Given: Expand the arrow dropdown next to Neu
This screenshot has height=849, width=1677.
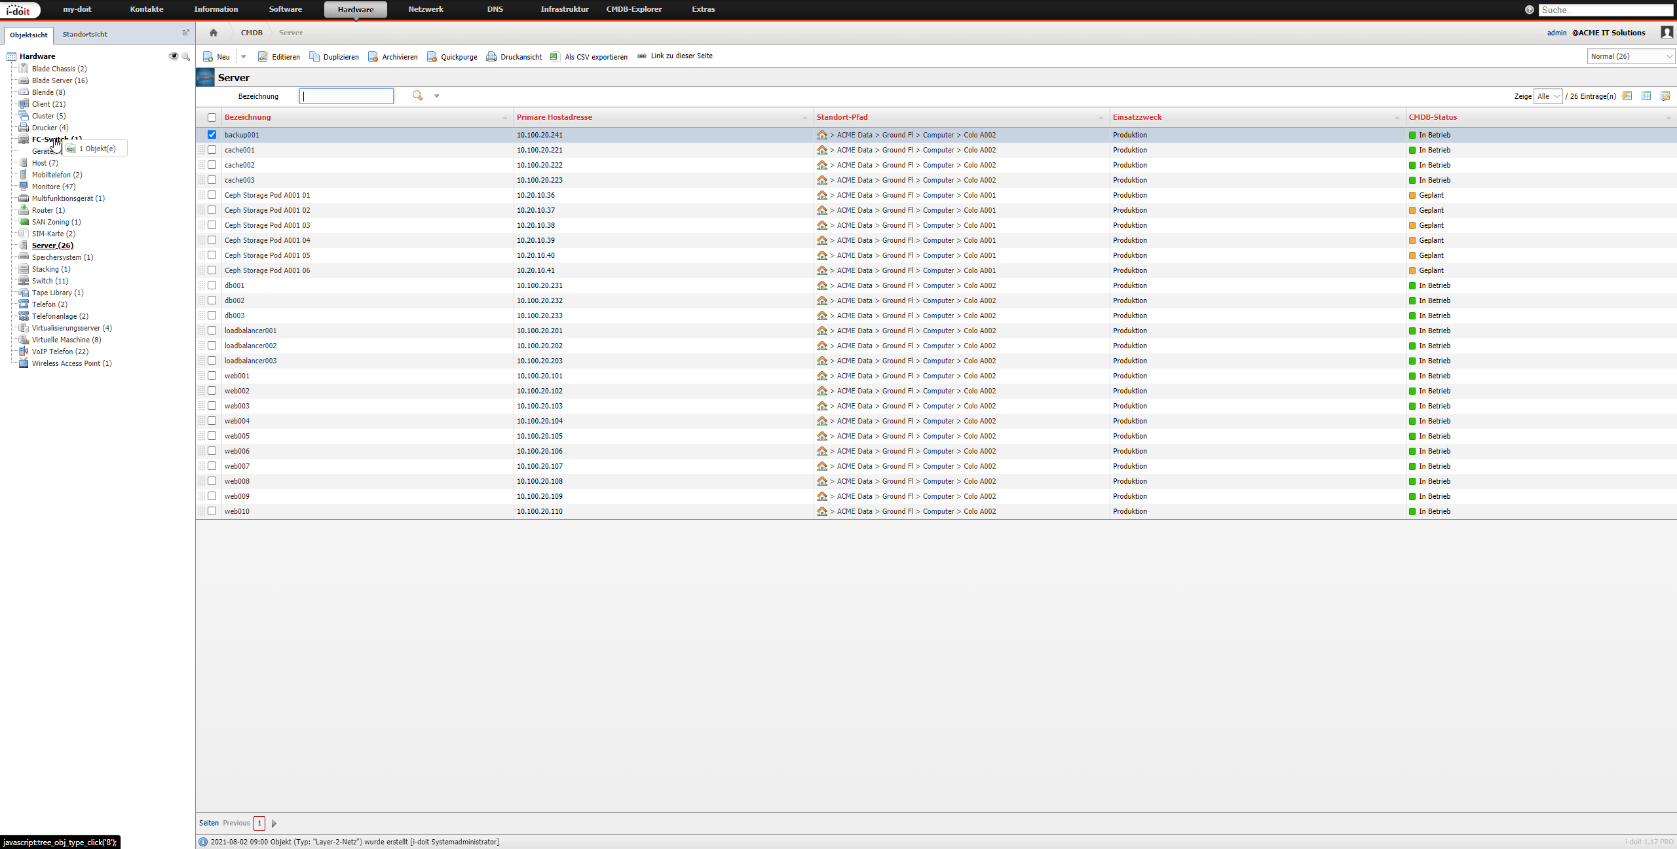Looking at the screenshot, I should point(243,57).
